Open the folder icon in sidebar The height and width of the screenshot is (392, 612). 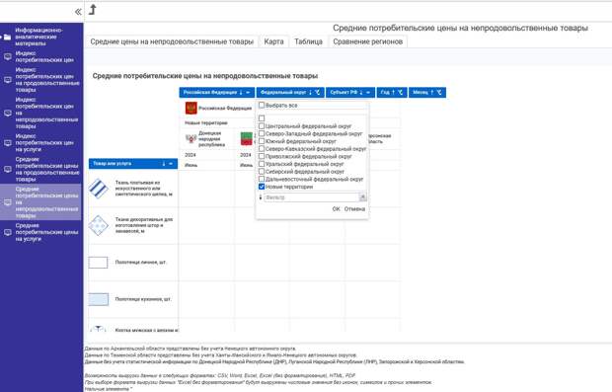click(x=7, y=38)
